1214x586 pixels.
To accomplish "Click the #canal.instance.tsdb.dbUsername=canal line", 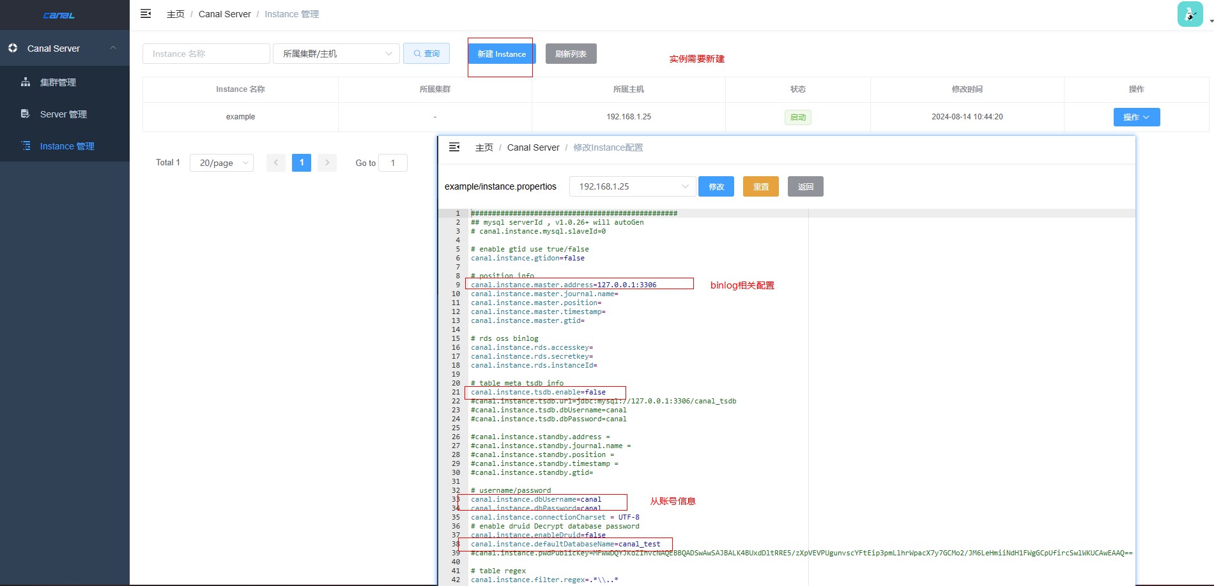I will point(549,410).
